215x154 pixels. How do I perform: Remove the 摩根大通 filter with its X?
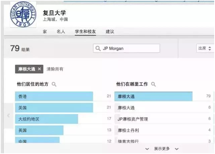point(39,69)
